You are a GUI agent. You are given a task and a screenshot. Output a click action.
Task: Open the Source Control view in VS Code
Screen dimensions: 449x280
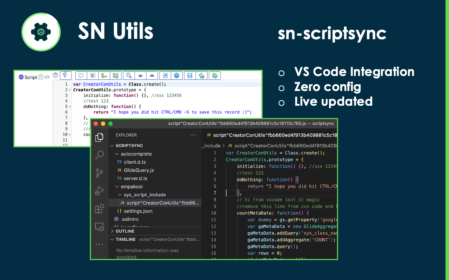pos(99,173)
